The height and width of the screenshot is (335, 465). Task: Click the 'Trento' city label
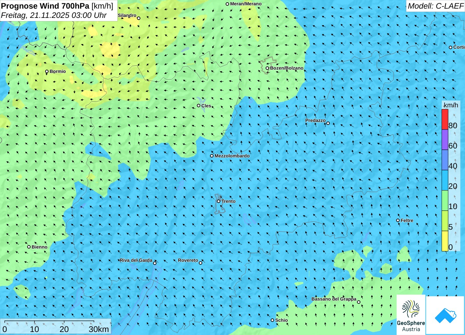click(x=229, y=201)
